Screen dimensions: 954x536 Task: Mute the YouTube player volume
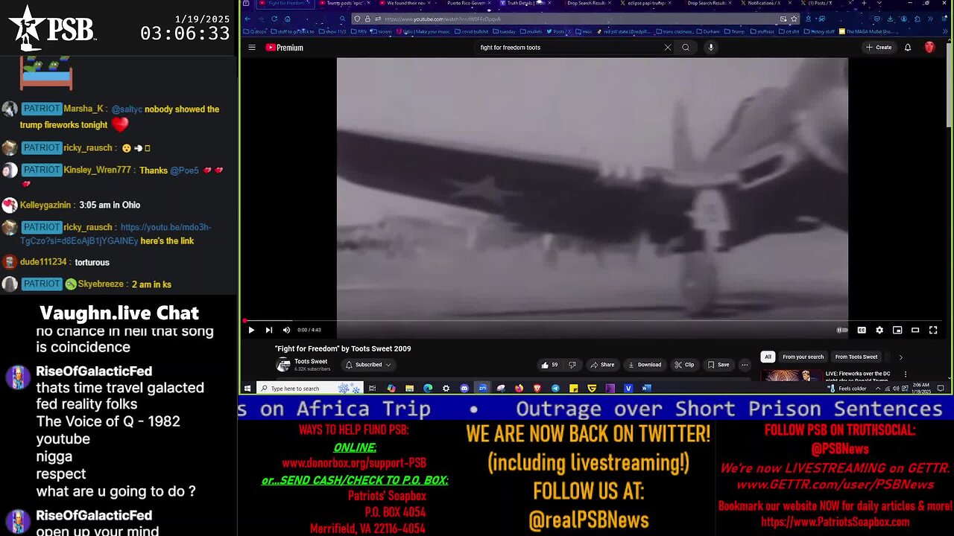(x=286, y=330)
